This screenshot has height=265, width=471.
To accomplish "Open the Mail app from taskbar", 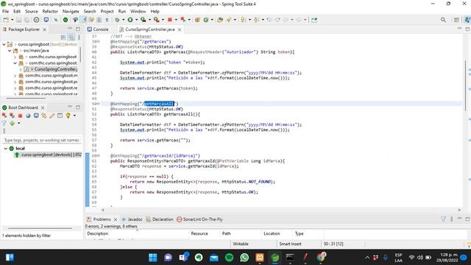I will click(214, 258).
